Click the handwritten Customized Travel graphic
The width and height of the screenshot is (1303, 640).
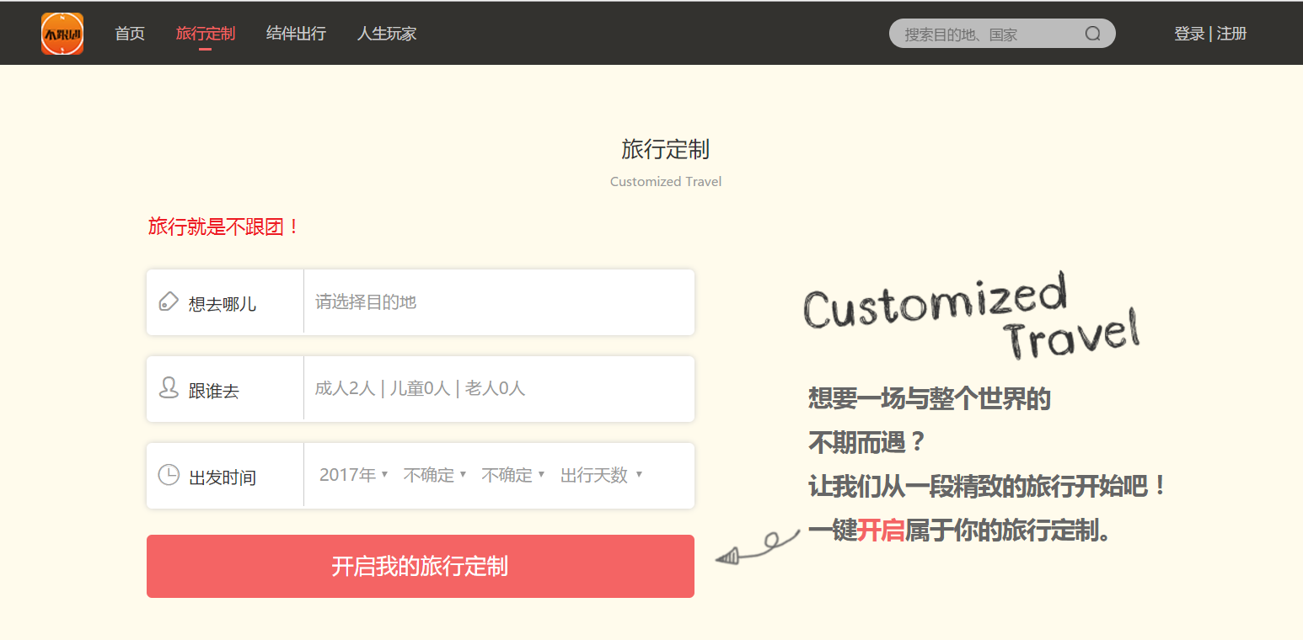coord(972,317)
